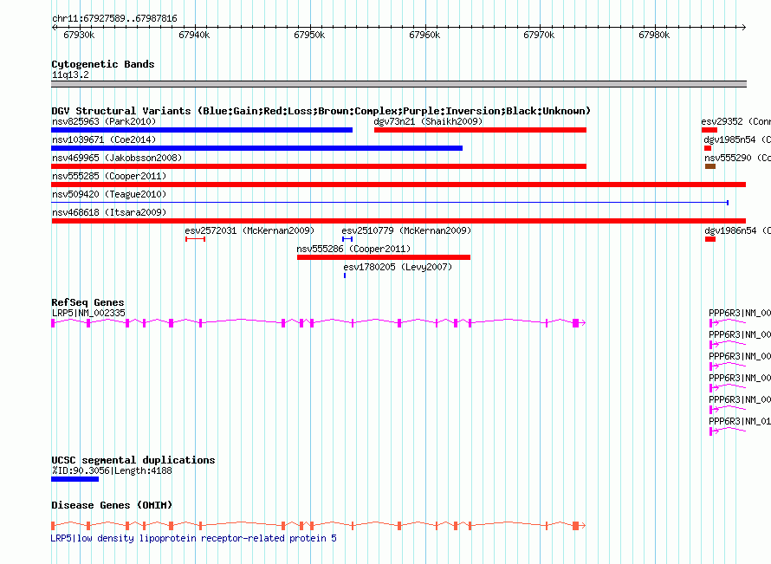This screenshot has height=564, width=771.
Task: Click the 11q13.2 cytogenetic band bar
Action: click(x=398, y=84)
